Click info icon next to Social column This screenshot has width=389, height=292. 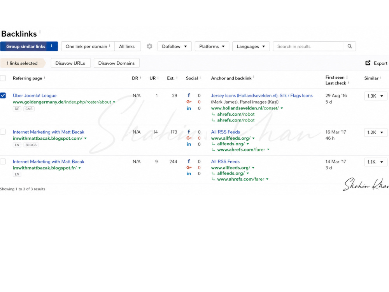click(x=200, y=77)
